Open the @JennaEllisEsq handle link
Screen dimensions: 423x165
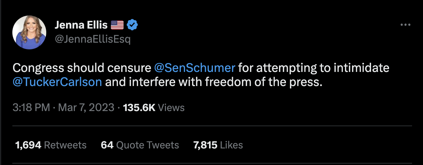tap(93, 39)
